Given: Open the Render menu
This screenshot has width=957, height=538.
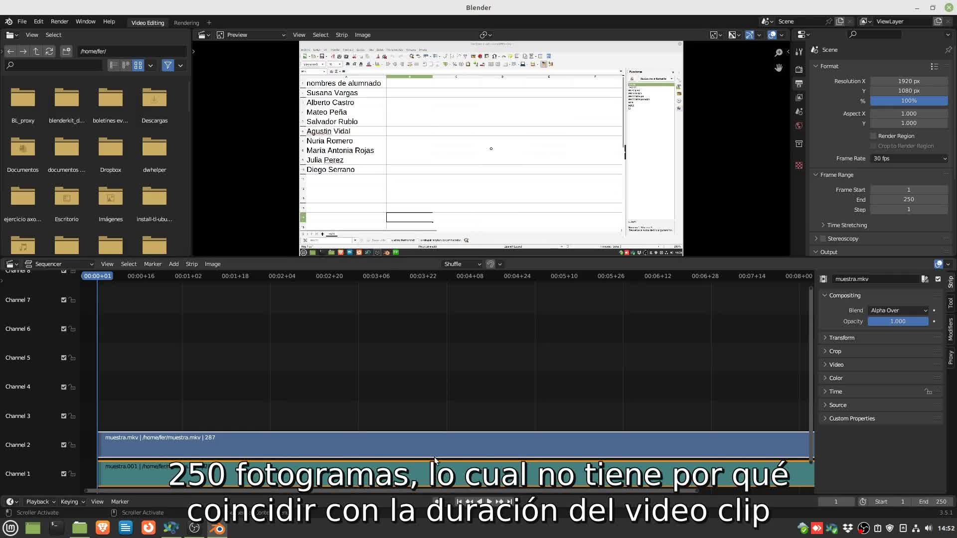Looking at the screenshot, I should click(x=59, y=21).
